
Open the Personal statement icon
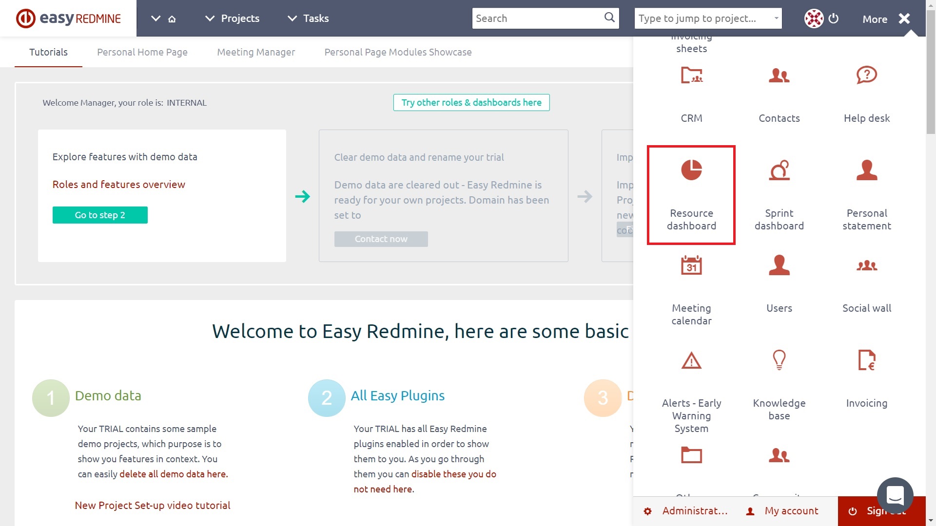(x=867, y=170)
